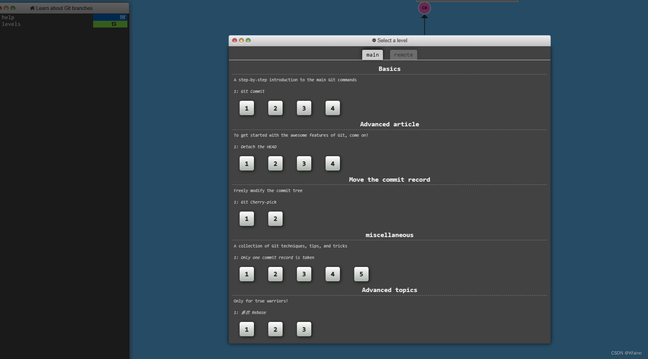Select miscellaneous level 5
The width and height of the screenshot is (648, 359).
tap(361, 274)
